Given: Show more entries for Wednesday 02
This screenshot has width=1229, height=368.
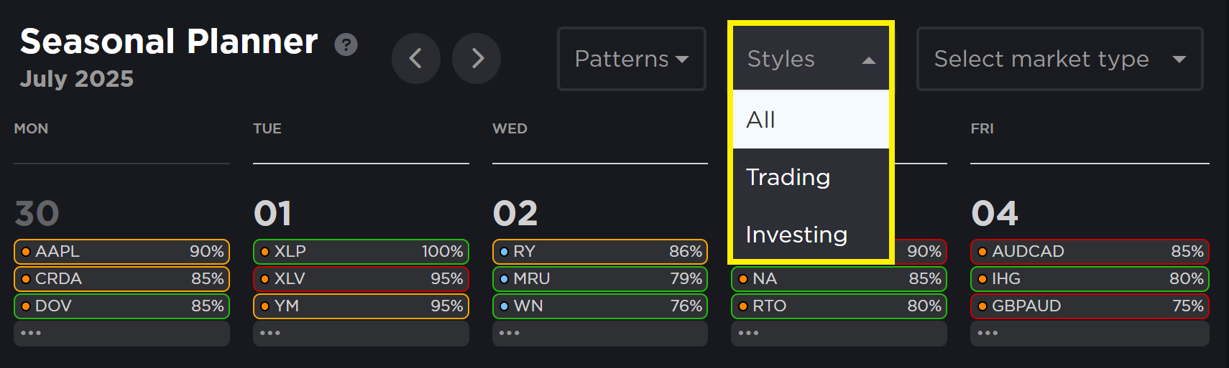Looking at the screenshot, I should pos(600,334).
